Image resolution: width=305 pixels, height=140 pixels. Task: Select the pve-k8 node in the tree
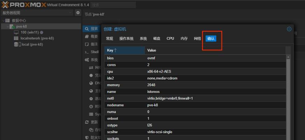click(x=21, y=27)
